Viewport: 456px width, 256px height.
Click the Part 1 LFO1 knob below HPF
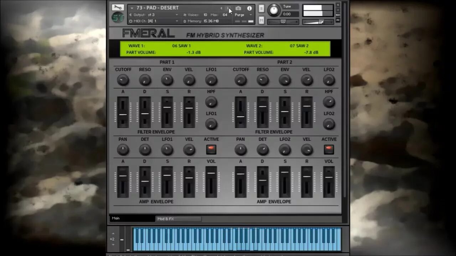click(x=211, y=124)
